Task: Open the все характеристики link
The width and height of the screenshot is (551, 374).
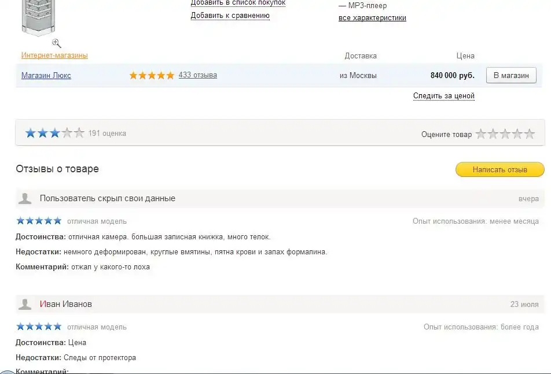Action: click(x=372, y=18)
